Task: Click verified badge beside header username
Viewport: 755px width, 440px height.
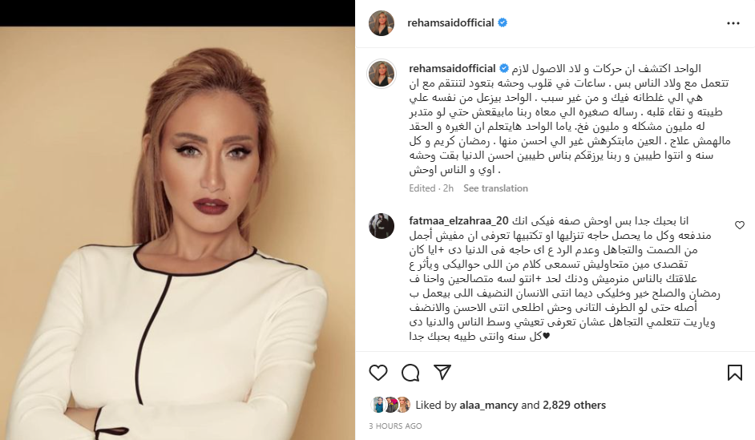Action: (x=503, y=22)
